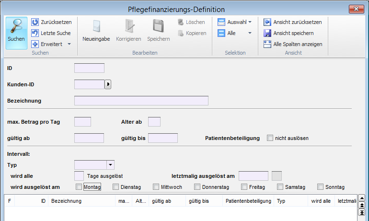Screen dimensions: 369x221
Task: Open the Erweitert dropdown arrow
Action: pos(69,44)
